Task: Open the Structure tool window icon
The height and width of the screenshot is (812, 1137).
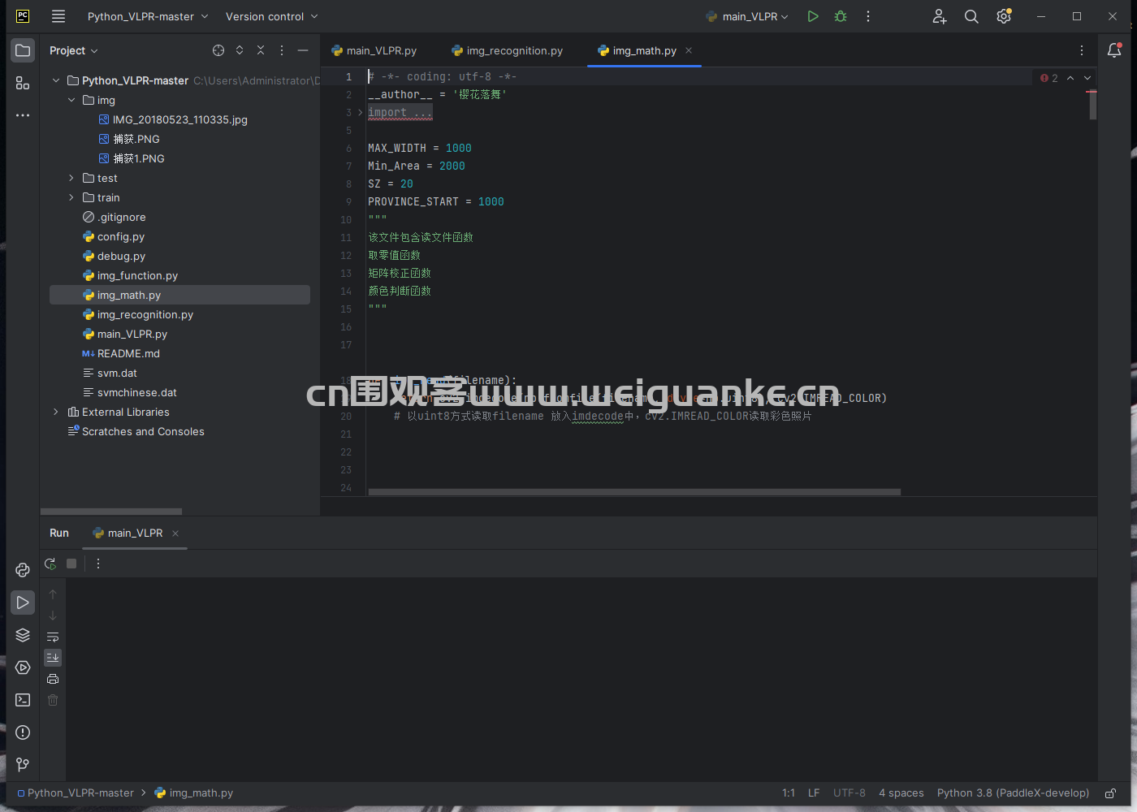Action: [23, 83]
